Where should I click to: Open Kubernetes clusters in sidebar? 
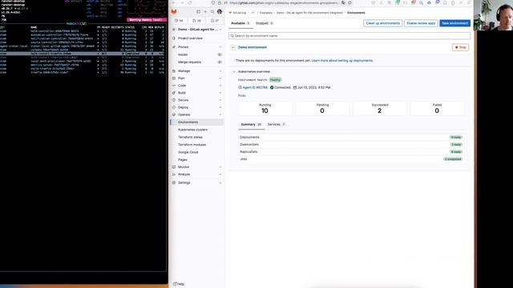pyautogui.click(x=192, y=130)
